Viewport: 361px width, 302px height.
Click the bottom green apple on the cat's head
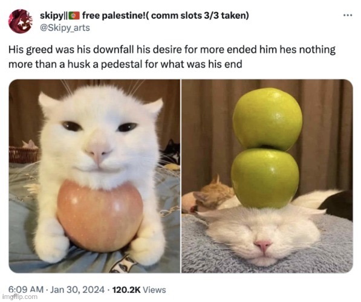tap(265, 178)
